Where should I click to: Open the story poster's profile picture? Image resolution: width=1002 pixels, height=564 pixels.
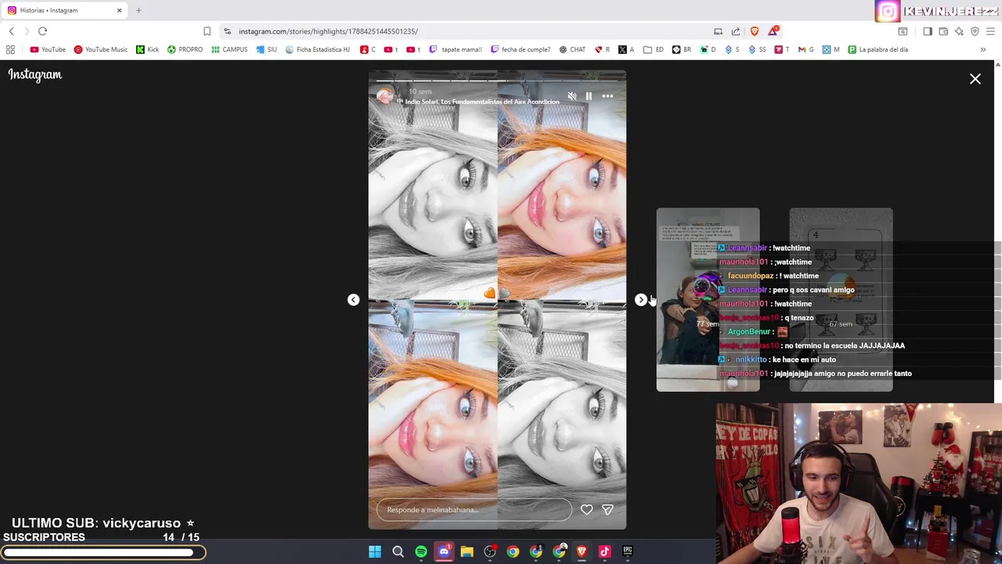tap(385, 96)
